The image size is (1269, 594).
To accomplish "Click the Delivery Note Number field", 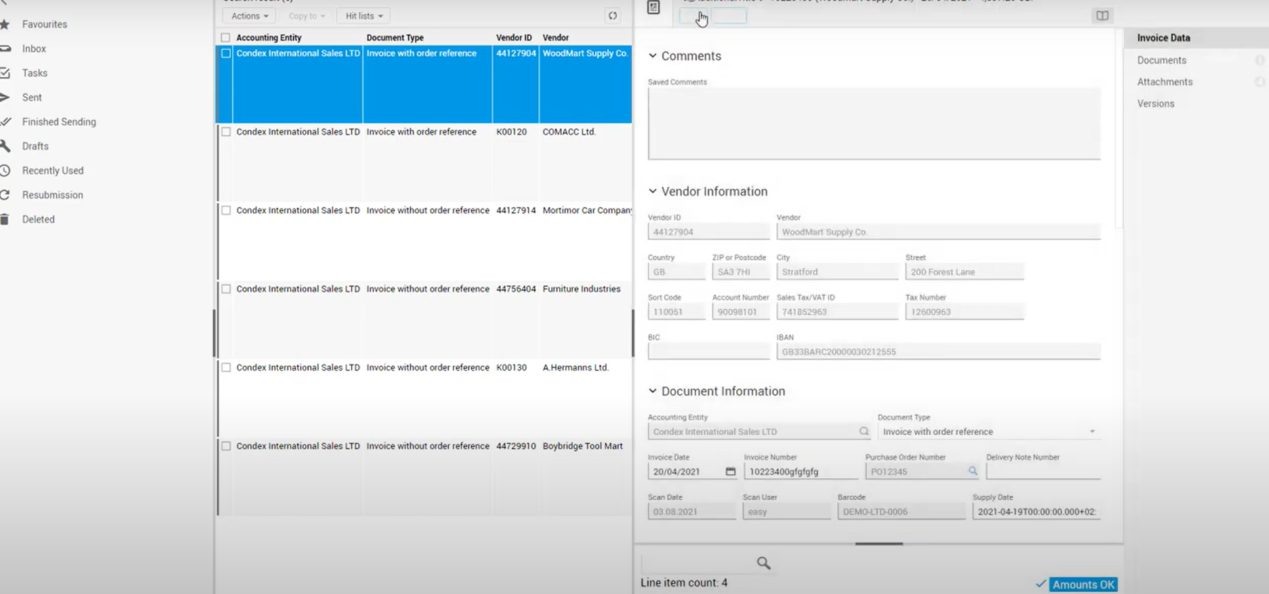I will point(1043,471).
